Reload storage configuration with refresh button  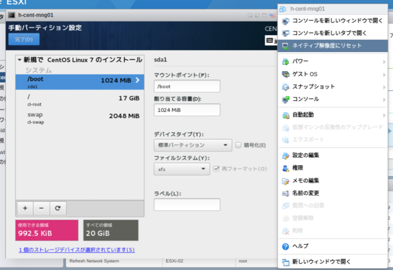point(58,209)
